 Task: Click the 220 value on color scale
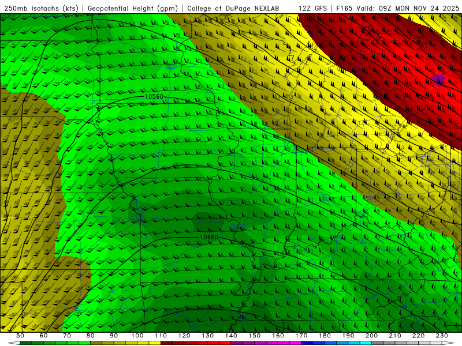tap(418, 336)
